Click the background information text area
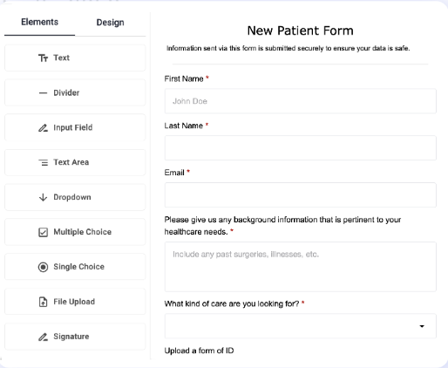Image resolution: width=448 pixels, height=368 pixels. (x=301, y=267)
